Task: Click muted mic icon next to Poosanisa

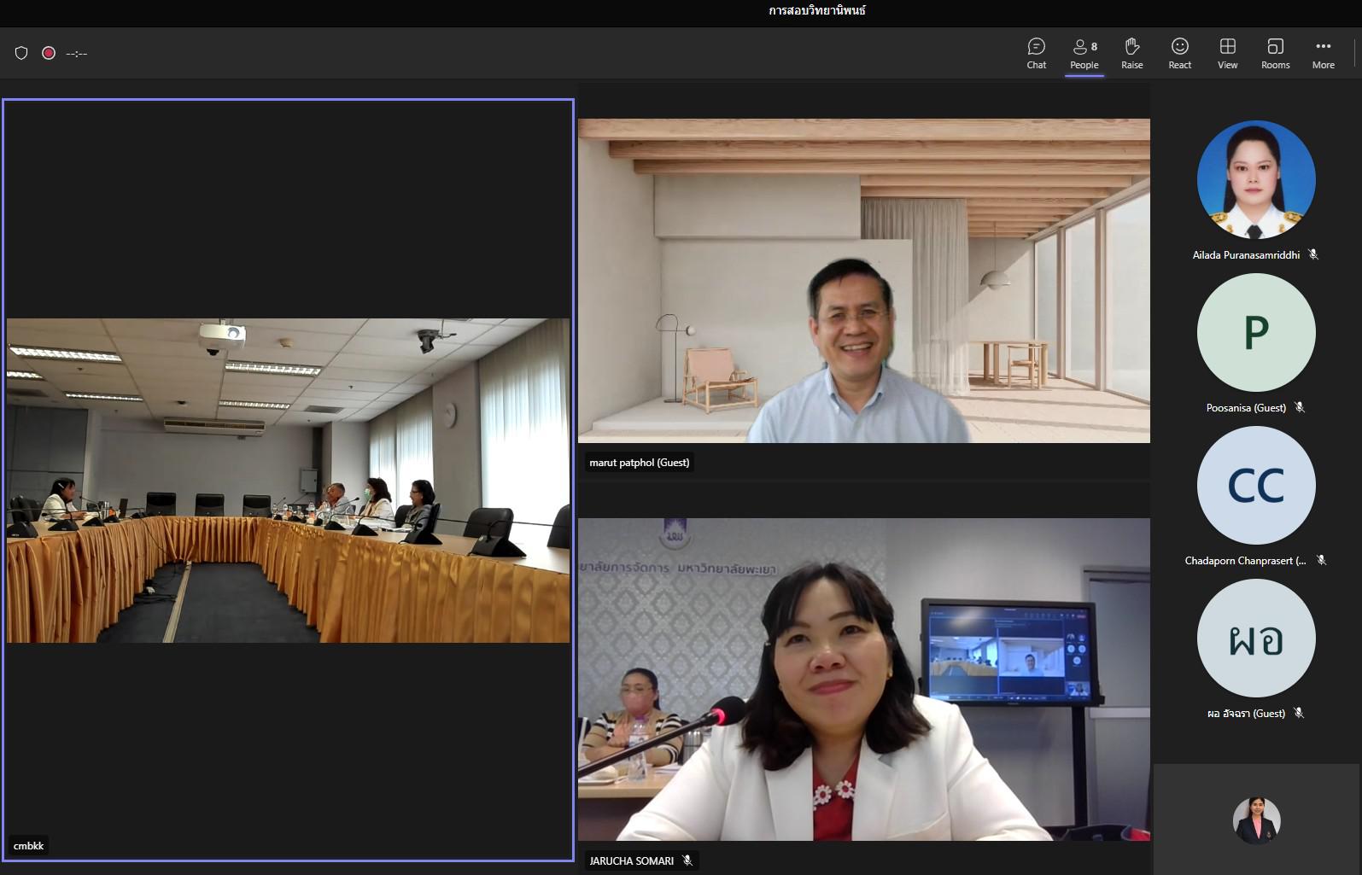Action: [x=1300, y=407]
